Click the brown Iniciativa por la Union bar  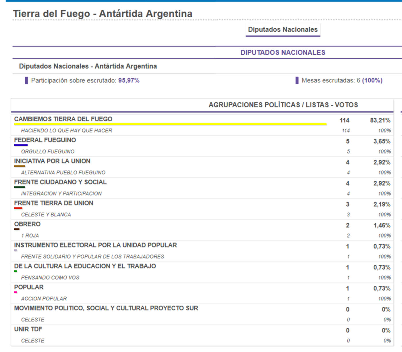(20, 166)
